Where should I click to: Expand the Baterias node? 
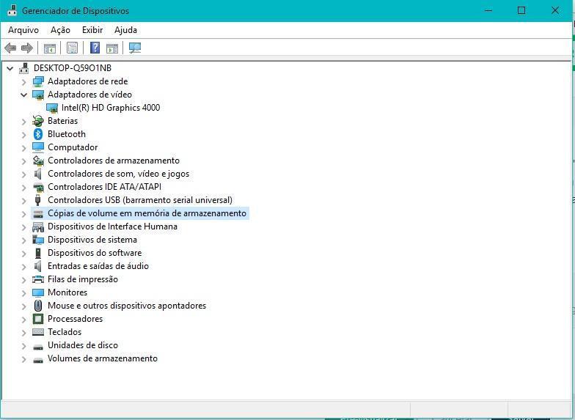click(x=23, y=122)
